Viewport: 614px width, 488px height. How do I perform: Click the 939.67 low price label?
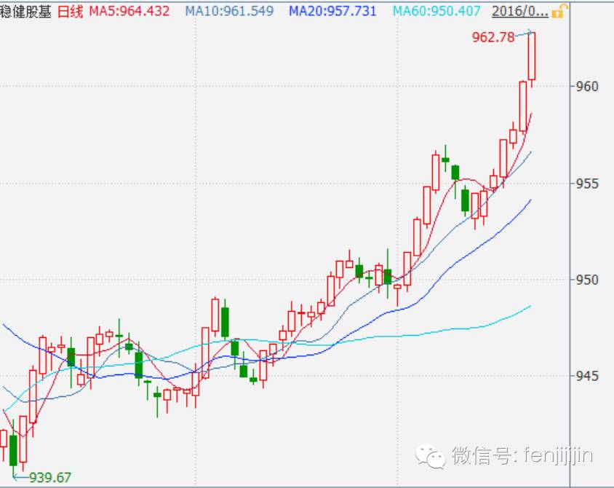click(50, 477)
